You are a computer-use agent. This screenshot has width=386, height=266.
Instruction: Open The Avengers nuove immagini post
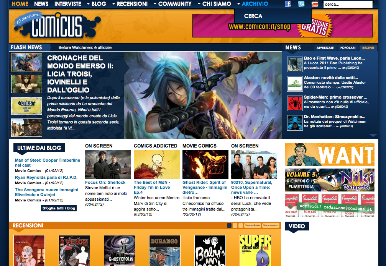pyautogui.click(x=46, y=192)
